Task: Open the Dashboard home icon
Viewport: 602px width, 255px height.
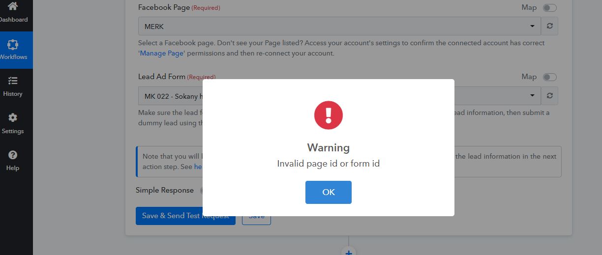Action: pos(13,6)
